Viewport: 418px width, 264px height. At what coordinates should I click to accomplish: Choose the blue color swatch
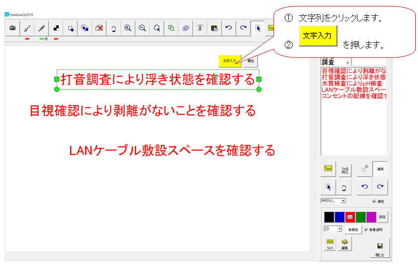coord(339,217)
